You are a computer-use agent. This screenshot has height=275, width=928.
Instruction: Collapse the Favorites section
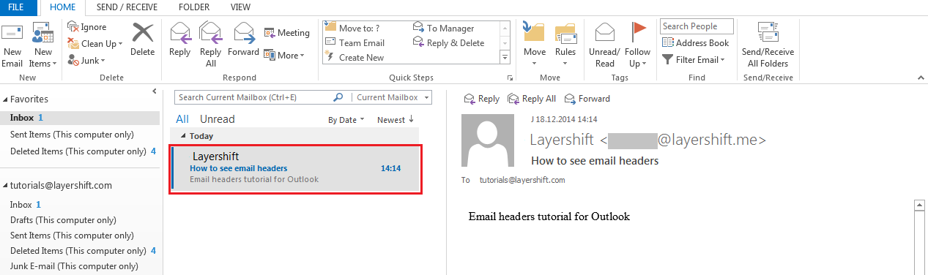5,99
